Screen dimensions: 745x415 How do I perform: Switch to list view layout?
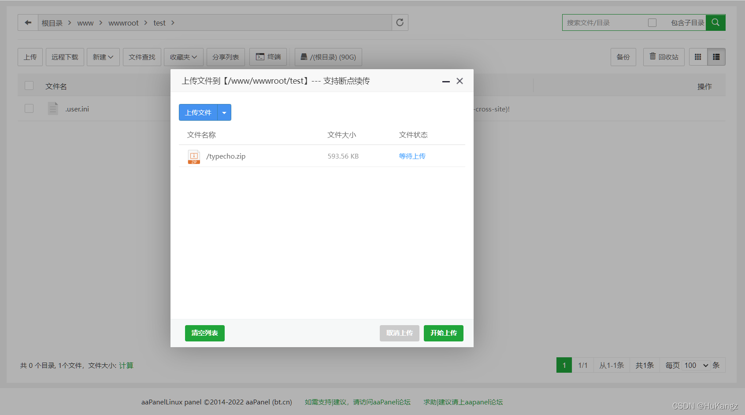click(716, 57)
